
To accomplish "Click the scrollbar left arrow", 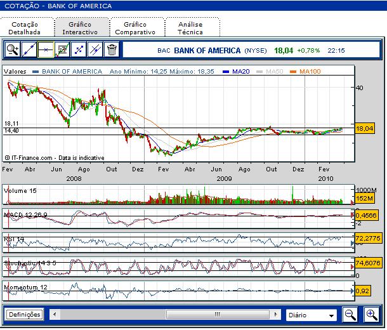I will [55, 314].
